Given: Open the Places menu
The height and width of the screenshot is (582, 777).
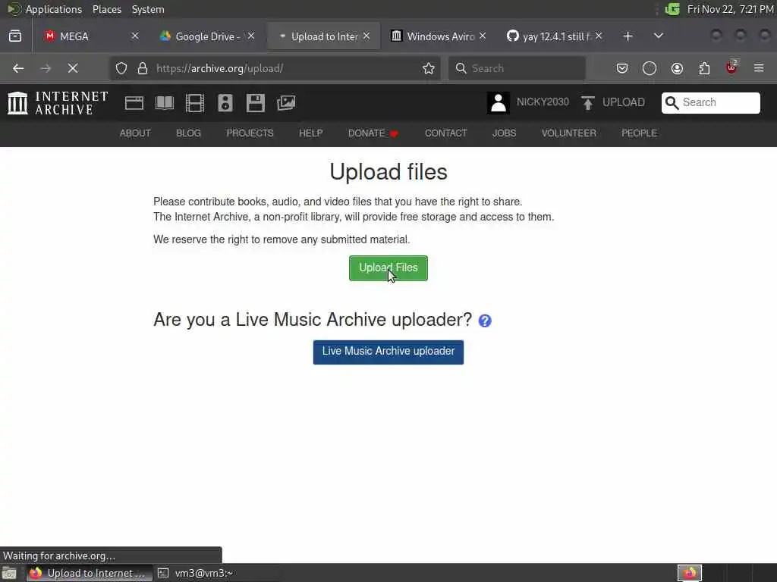Looking at the screenshot, I should [x=106, y=9].
